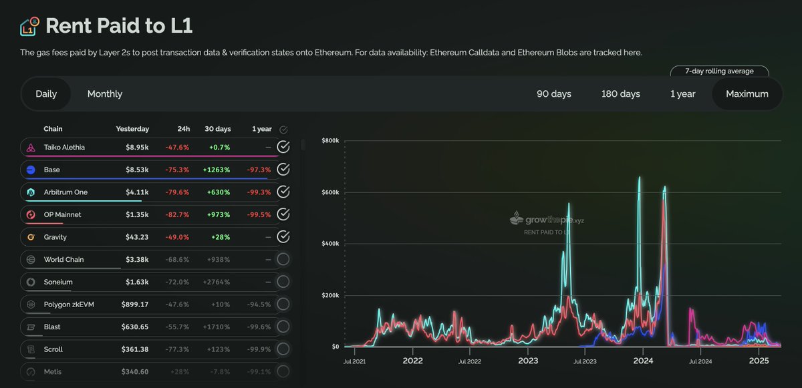The height and width of the screenshot is (388, 802).
Task: Click the OP Mainnet chain logo
Action: [31, 215]
